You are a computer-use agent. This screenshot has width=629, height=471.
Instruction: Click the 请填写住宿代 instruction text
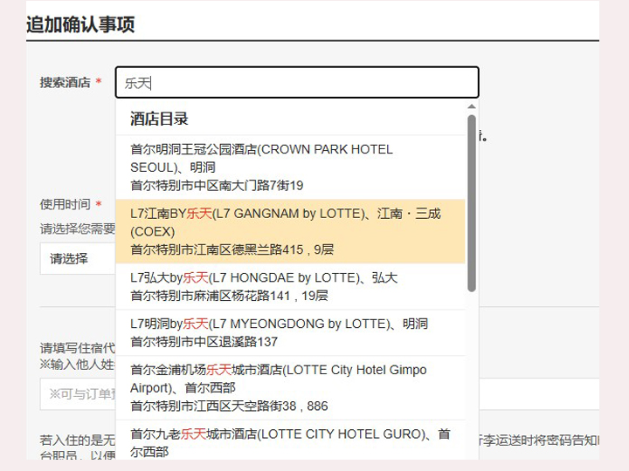point(77,347)
